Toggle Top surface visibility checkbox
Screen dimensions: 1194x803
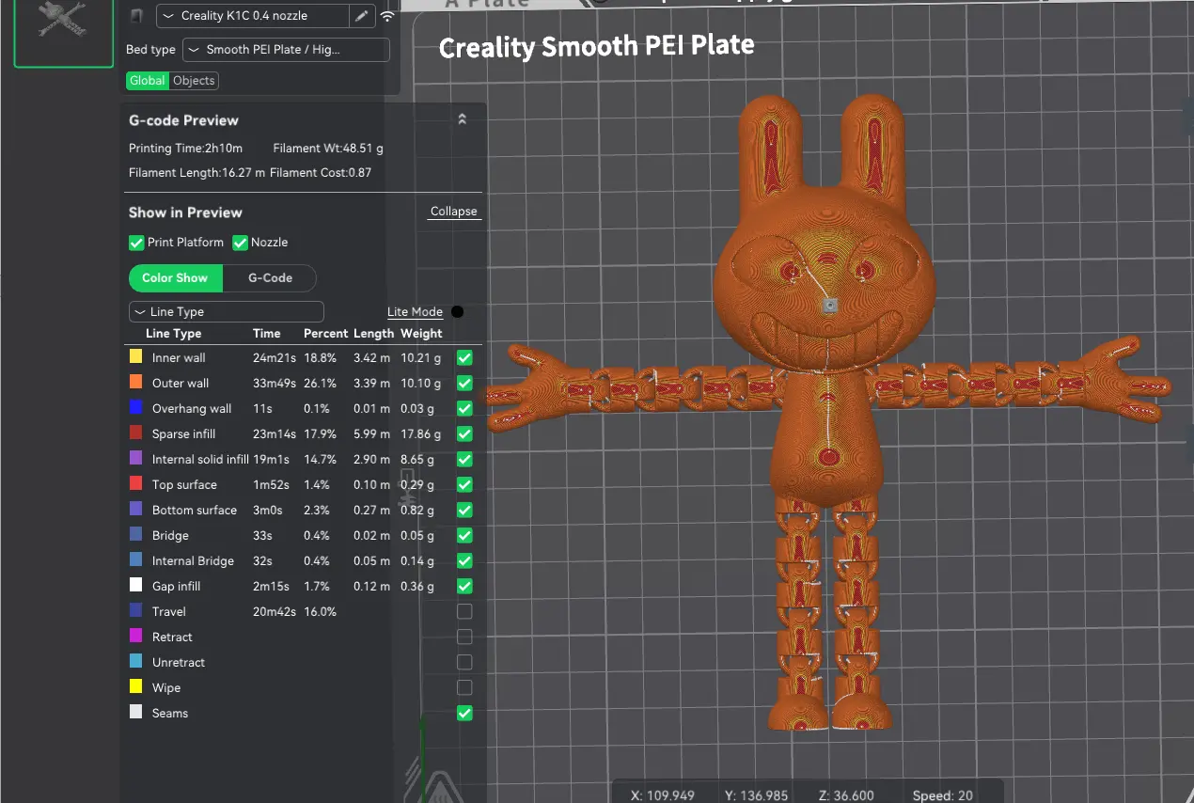pos(464,484)
